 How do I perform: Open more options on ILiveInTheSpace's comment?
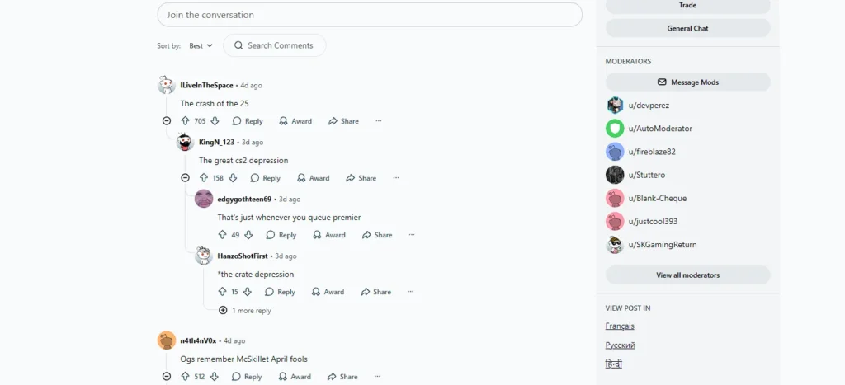(378, 121)
